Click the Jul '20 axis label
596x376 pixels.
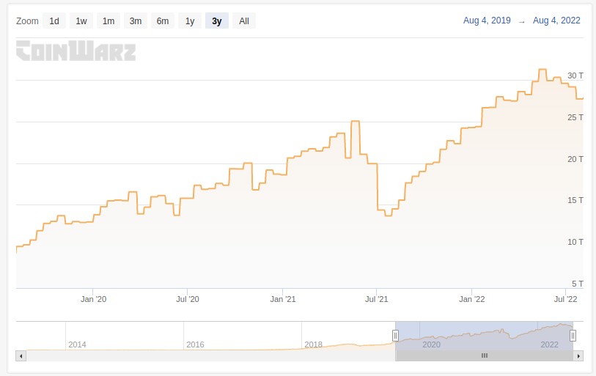(x=188, y=299)
